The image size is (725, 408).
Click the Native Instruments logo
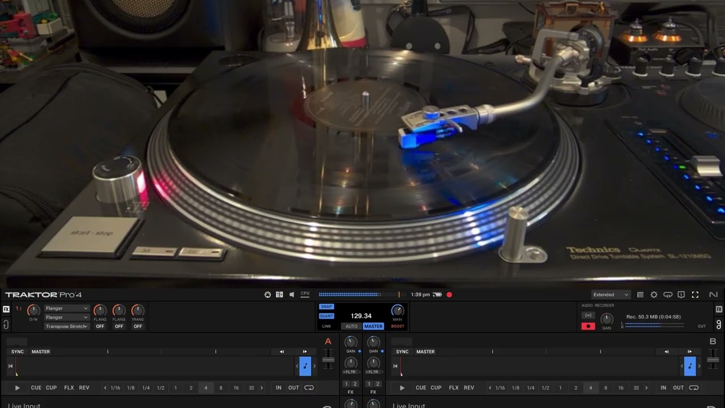[x=713, y=295]
